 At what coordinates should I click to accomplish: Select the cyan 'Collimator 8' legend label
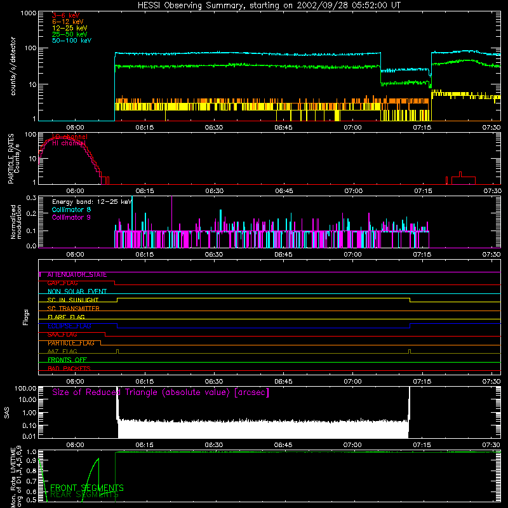pos(71,210)
